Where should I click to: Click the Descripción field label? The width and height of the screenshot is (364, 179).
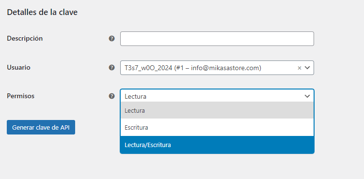point(25,38)
